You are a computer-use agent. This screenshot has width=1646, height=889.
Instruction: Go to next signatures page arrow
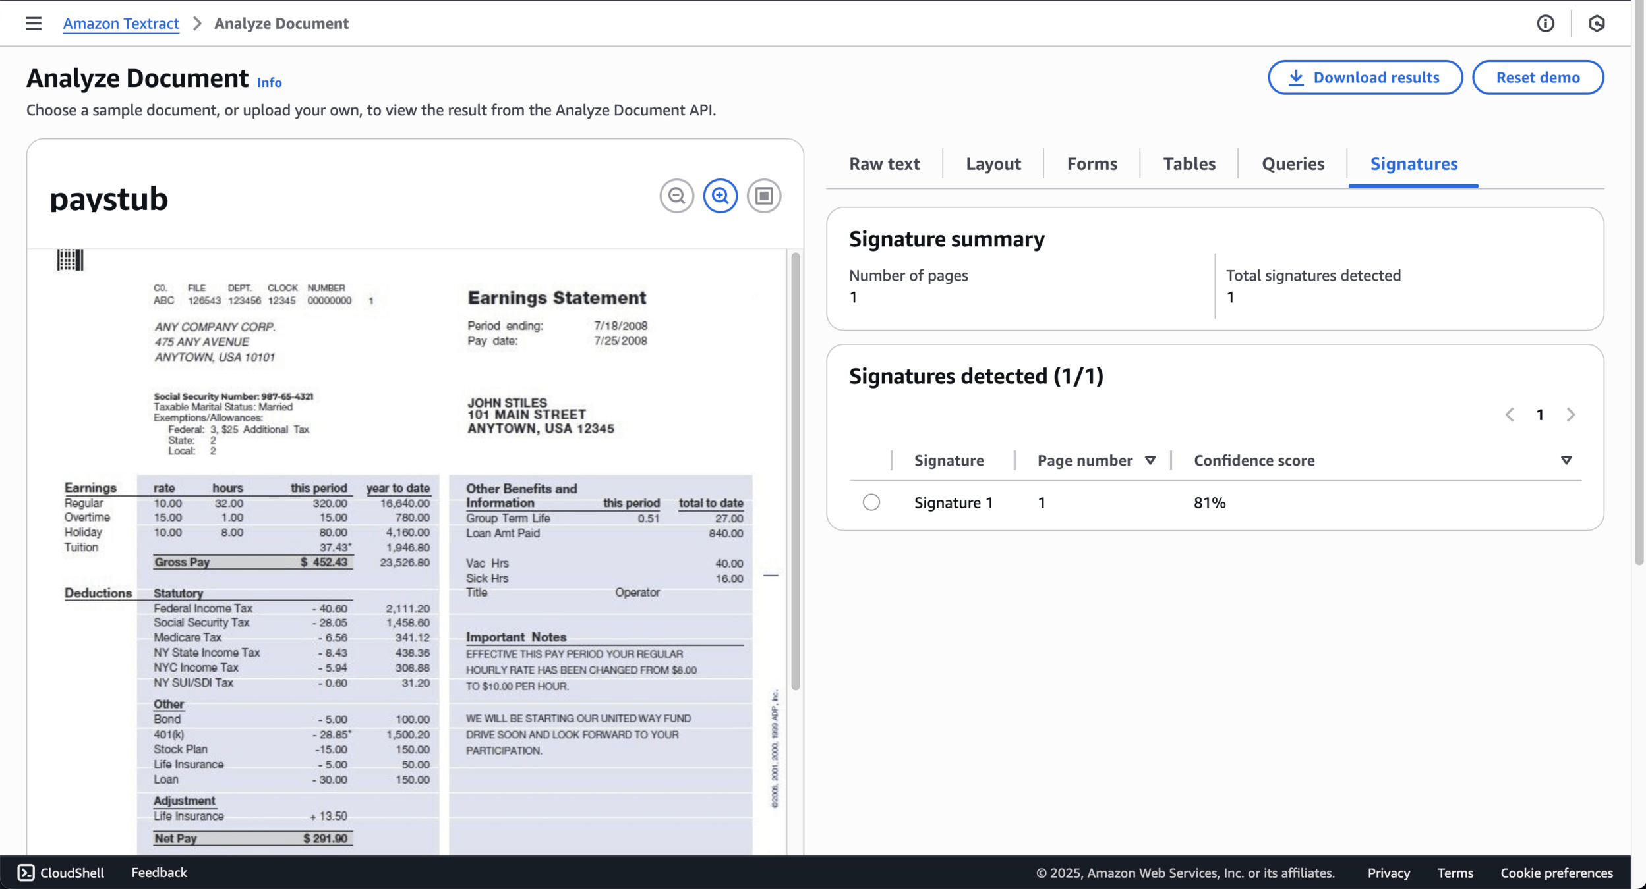[x=1570, y=414]
